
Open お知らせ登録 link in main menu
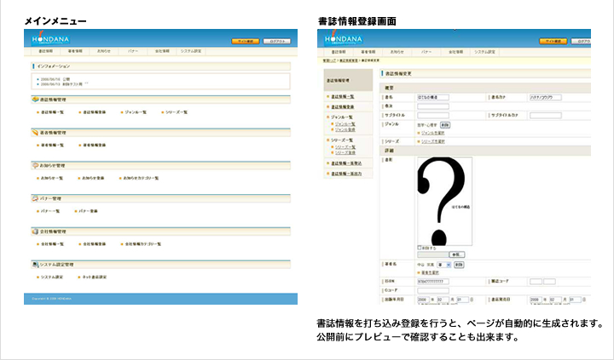point(93,178)
